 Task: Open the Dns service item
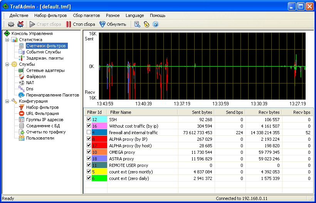[30, 89]
